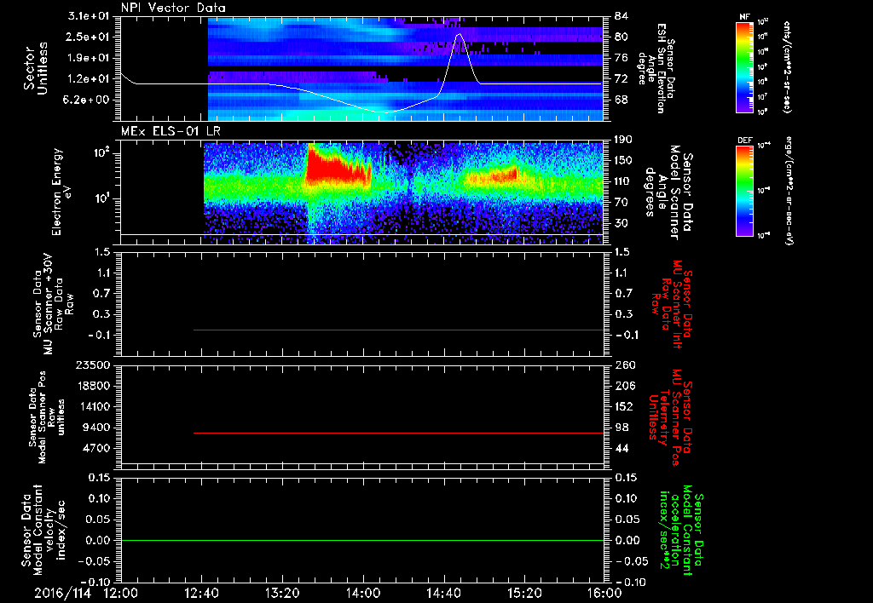This screenshot has height=603, width=873.
Task: Click the '1.2e+01' Sector axis value
Action: (x=89, y=79)
